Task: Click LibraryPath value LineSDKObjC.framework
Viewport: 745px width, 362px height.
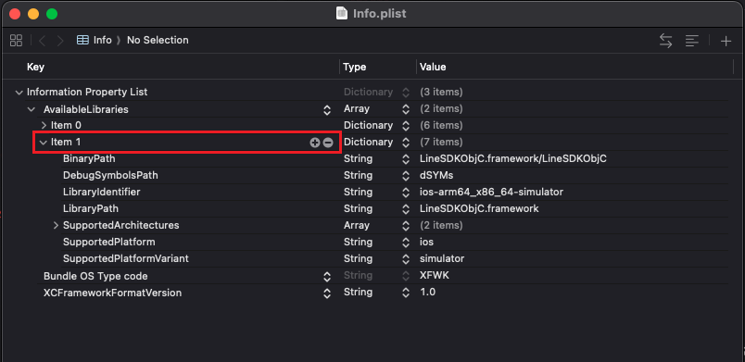Action: click(479, 208)
